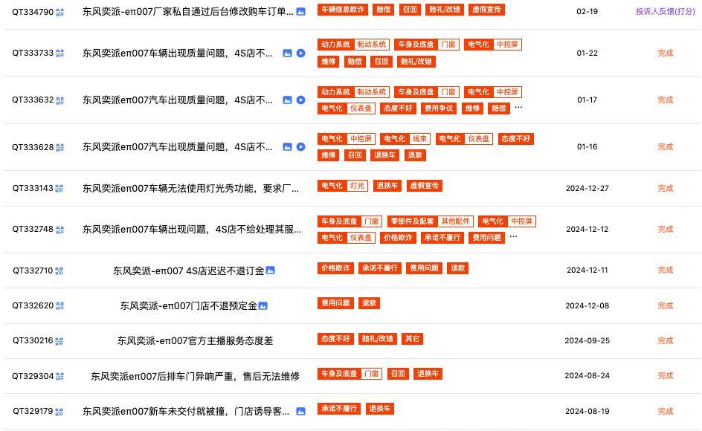This screenshot has width=702, height=431.
Task: Select the 电气化 灯光 tag
Action: [x=343, y=186]
